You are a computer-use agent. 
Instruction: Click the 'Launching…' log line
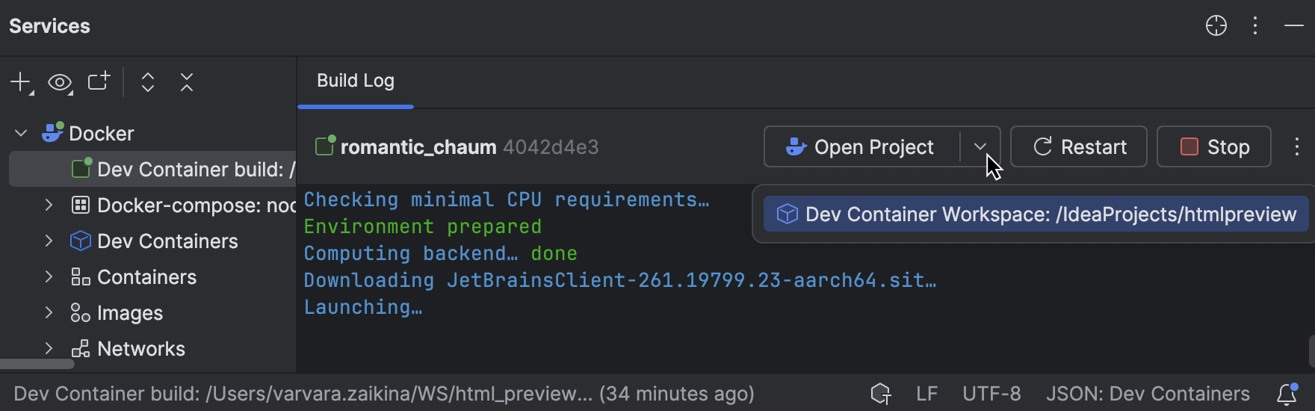pyautogui.click(x=363, y=307)
